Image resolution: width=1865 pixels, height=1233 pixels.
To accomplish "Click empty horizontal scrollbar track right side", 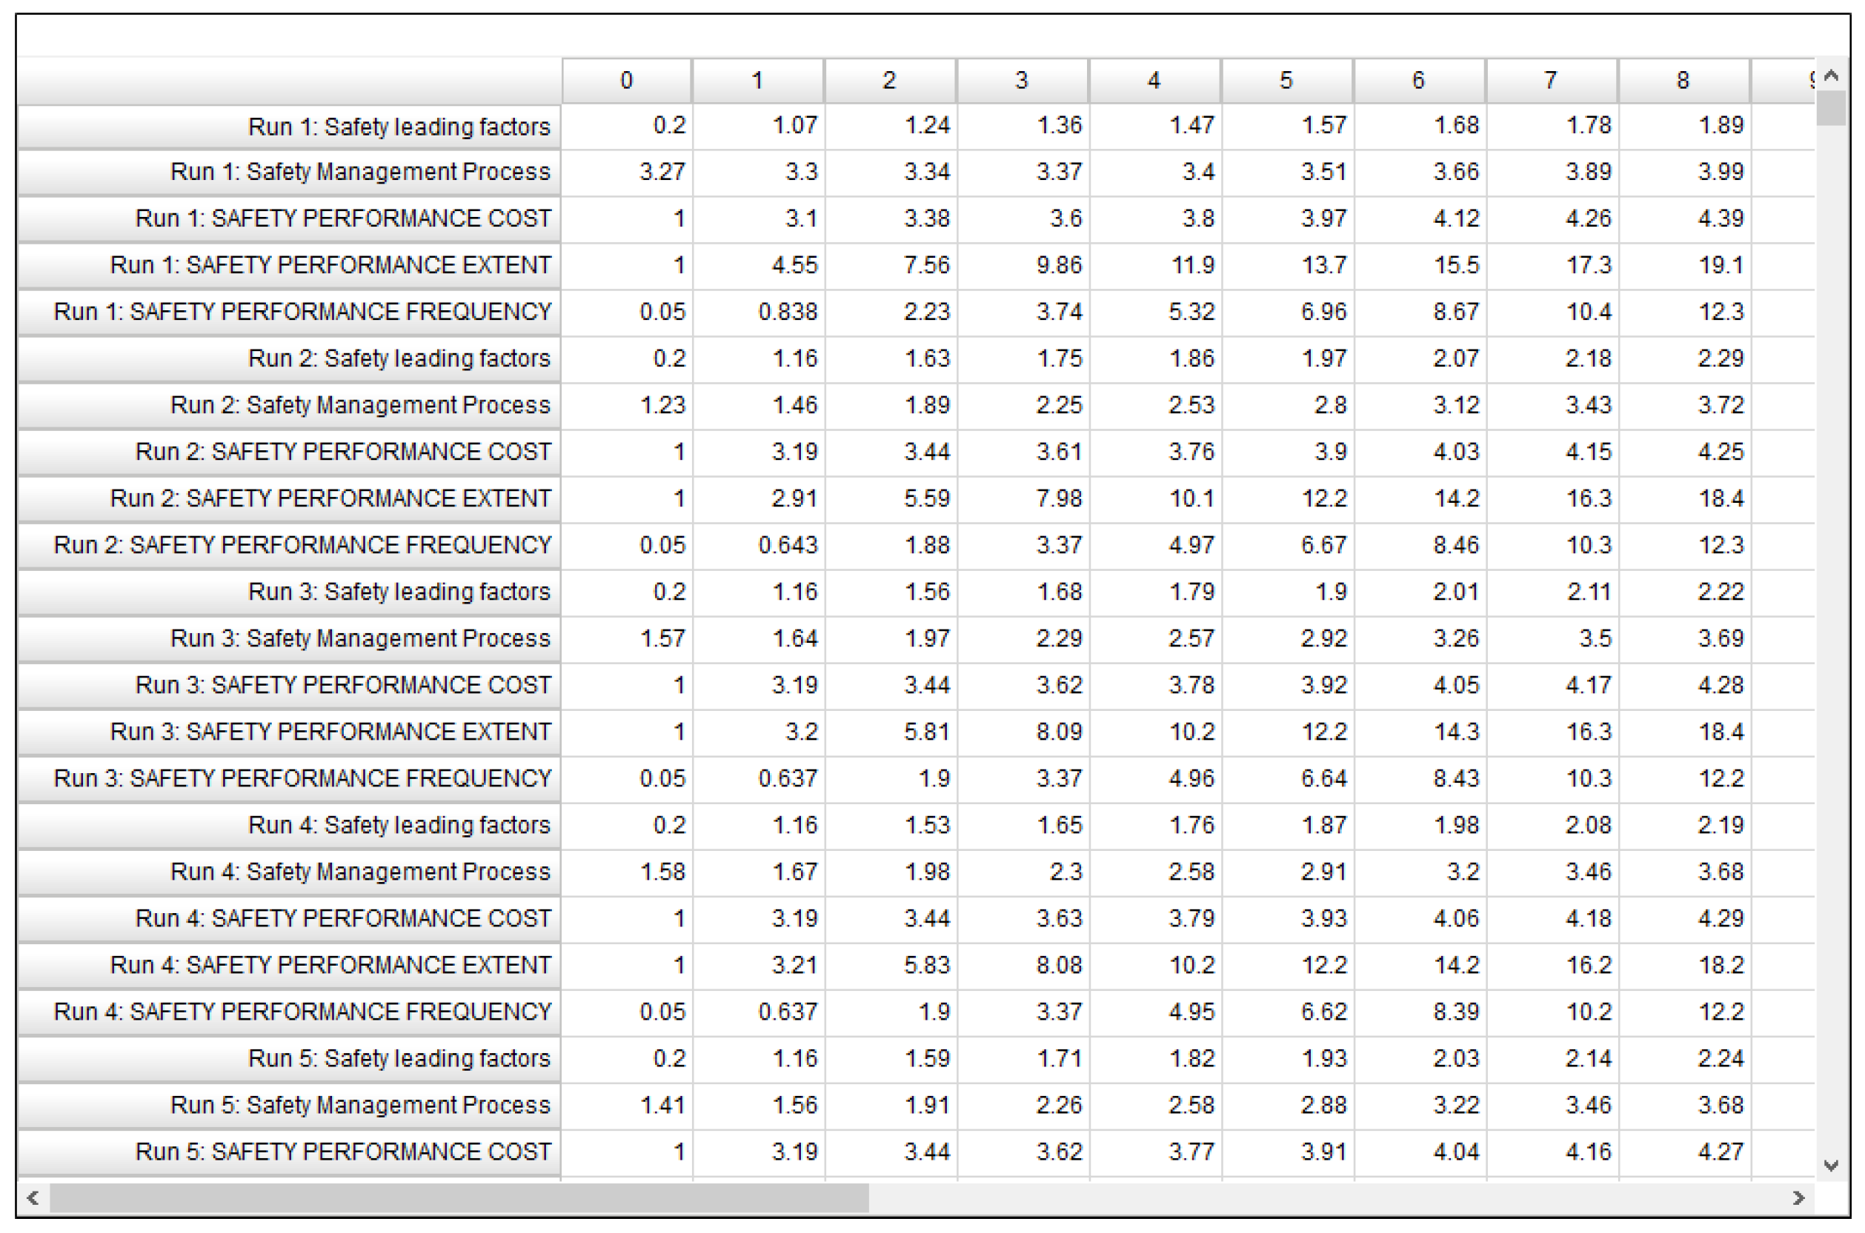I will coord(1337,1197).
